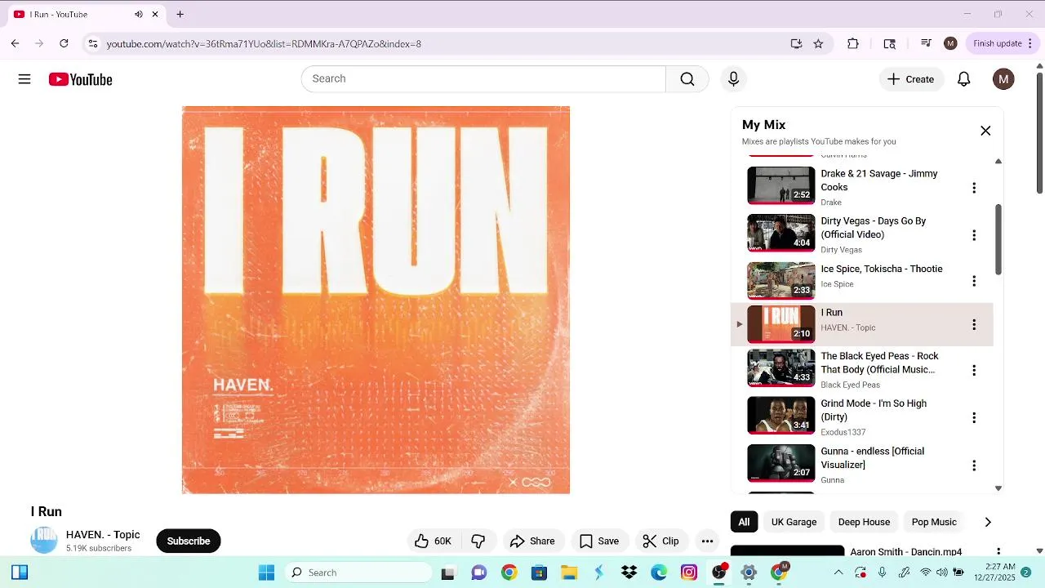Screen dimensions: 1045x588
Task: Click the Create button
Action: 911,79
